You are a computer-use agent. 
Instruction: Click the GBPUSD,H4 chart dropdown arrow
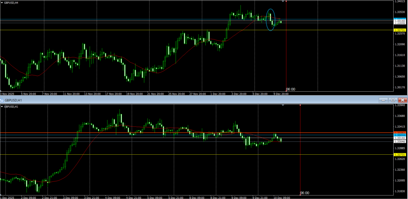2,3
